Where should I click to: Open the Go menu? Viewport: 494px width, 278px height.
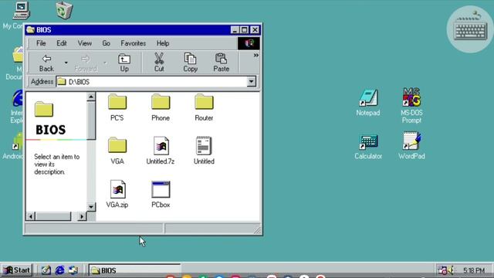pos(107,43)
